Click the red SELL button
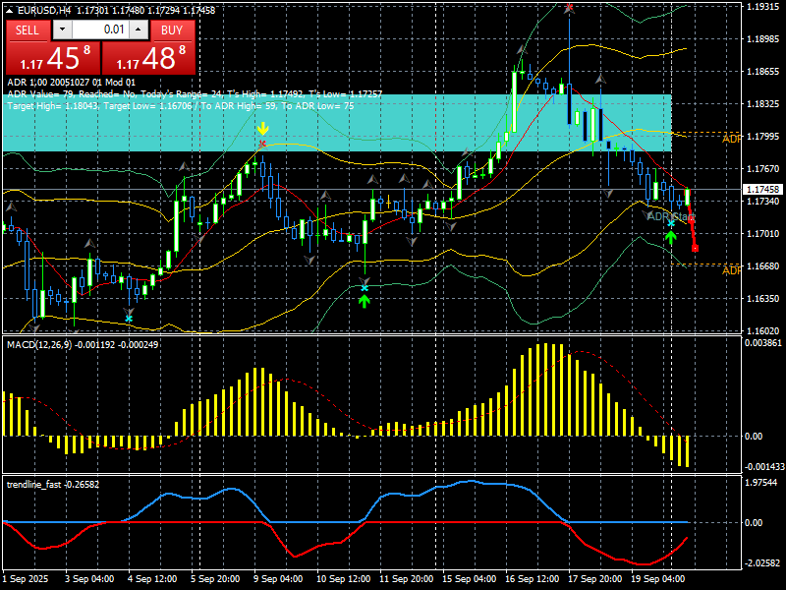The width and height of the screenshot is (786, 590). tap(28, 30)
